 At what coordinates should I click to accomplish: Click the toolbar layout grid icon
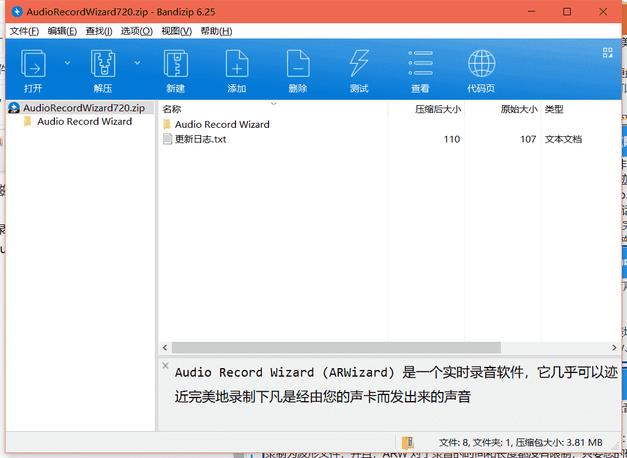[x=607, y=53]
